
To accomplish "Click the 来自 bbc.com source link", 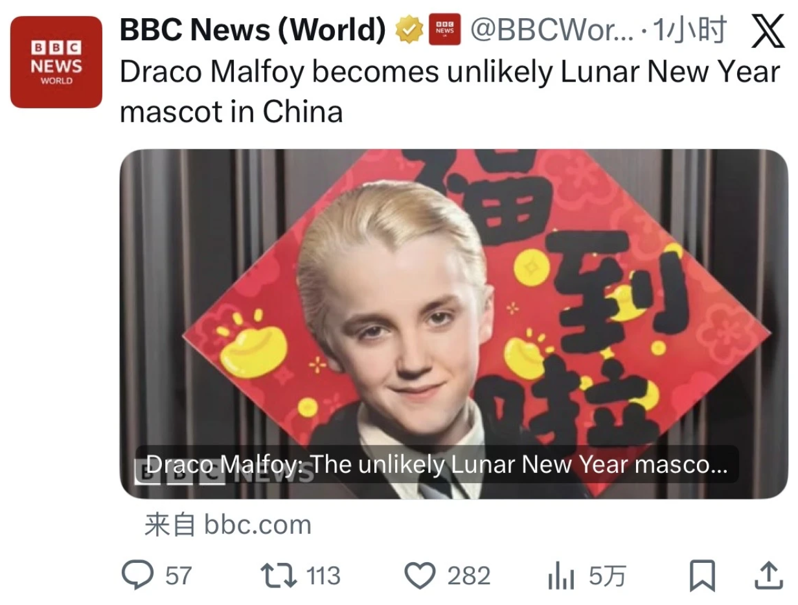I will (228, 525).
